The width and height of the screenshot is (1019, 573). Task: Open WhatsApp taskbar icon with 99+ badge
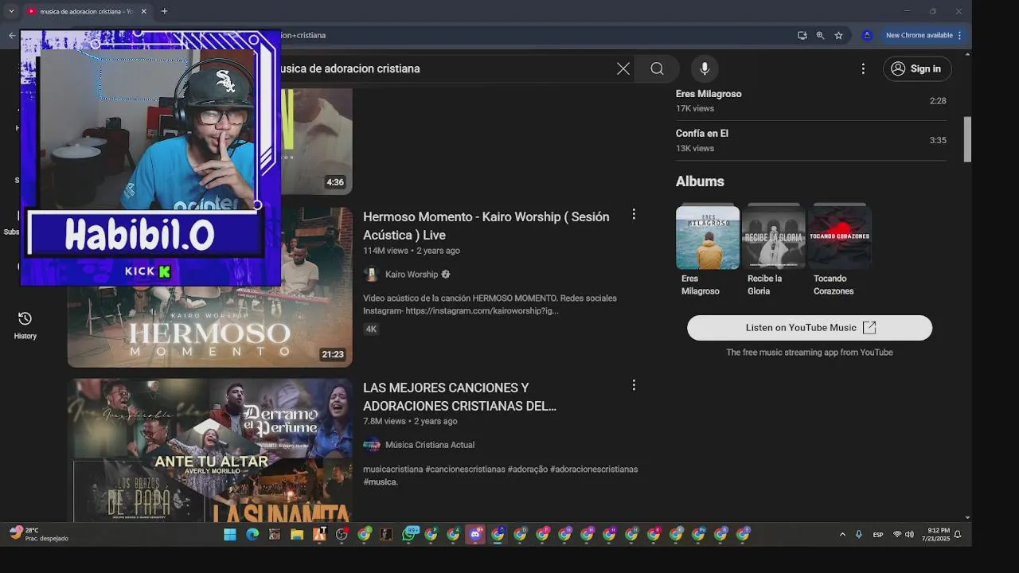[x=409, y=534]
